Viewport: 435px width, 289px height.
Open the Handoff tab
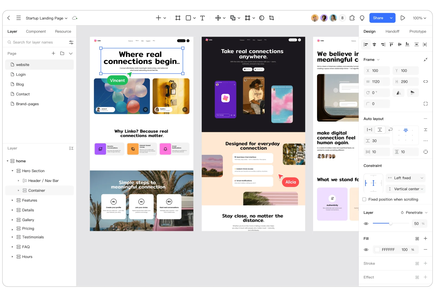click(x=392, y=31)
